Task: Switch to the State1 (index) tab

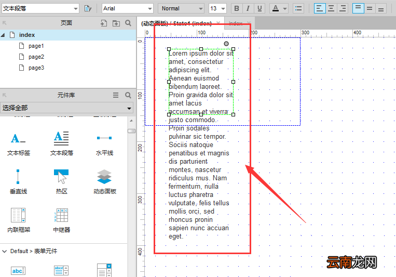Action: (176, 23)
